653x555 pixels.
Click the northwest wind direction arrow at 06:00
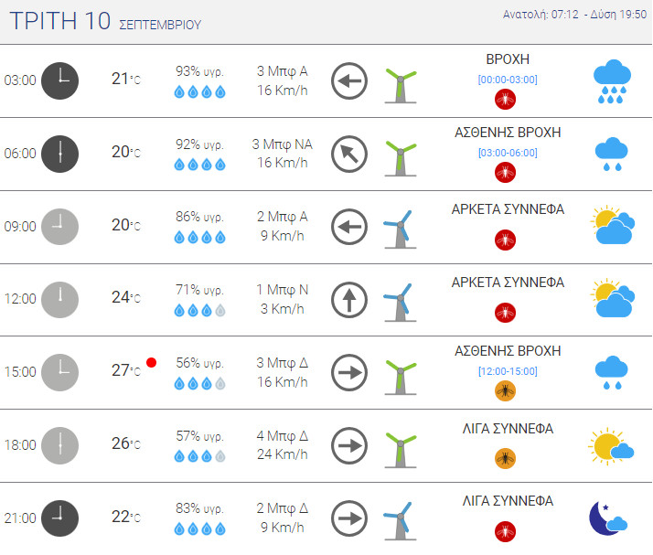click(x=349, y=154)
